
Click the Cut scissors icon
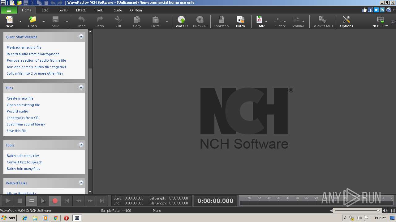pyautogui.click(x=118, y=22)
